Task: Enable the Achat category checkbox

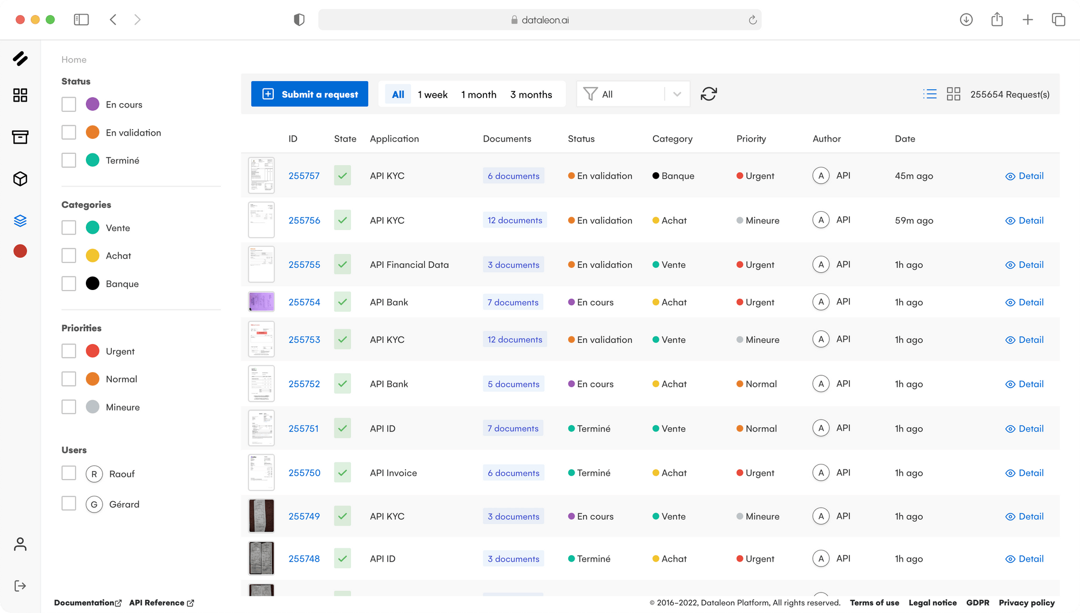Action: (69, 255)
